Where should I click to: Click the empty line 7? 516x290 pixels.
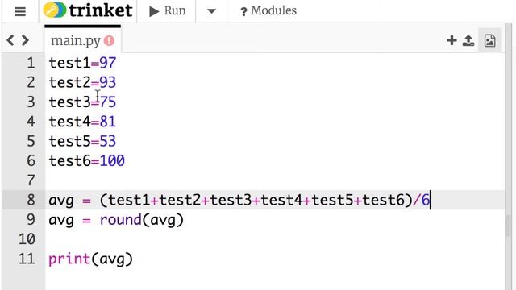274,180
